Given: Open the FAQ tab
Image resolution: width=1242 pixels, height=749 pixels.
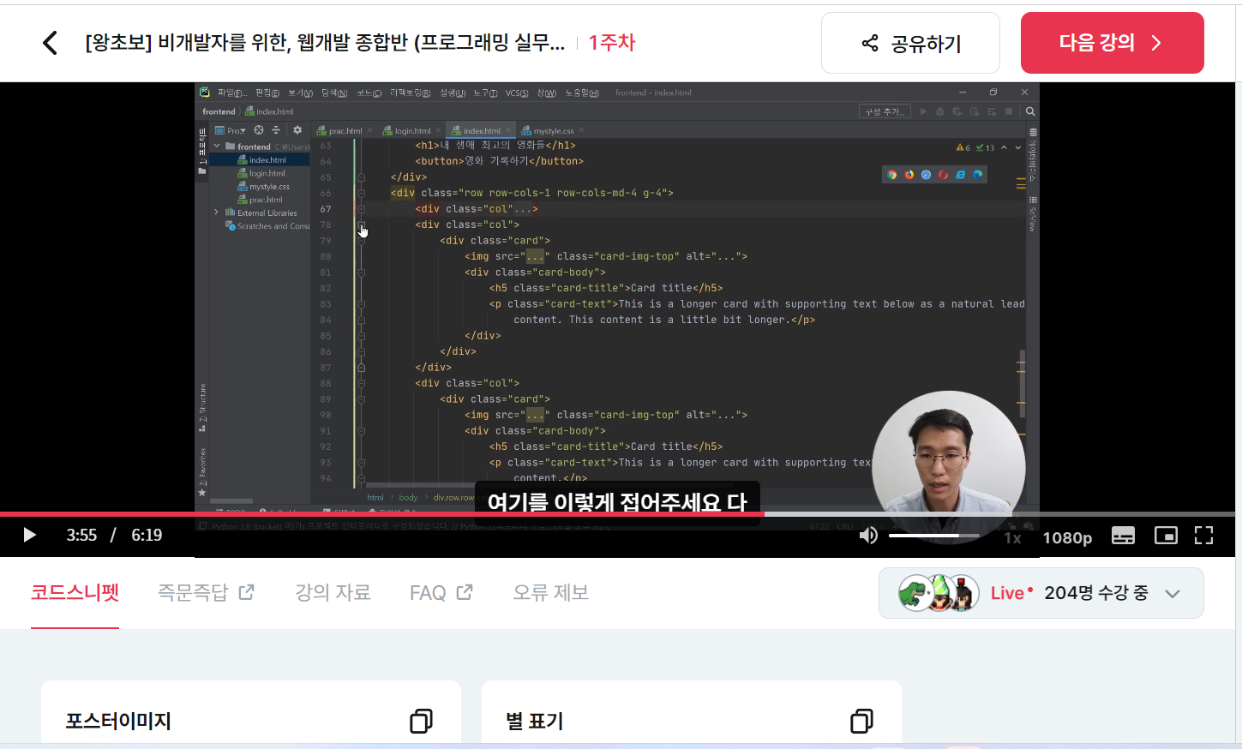Looking at the screenshot, I should point(441,592).
